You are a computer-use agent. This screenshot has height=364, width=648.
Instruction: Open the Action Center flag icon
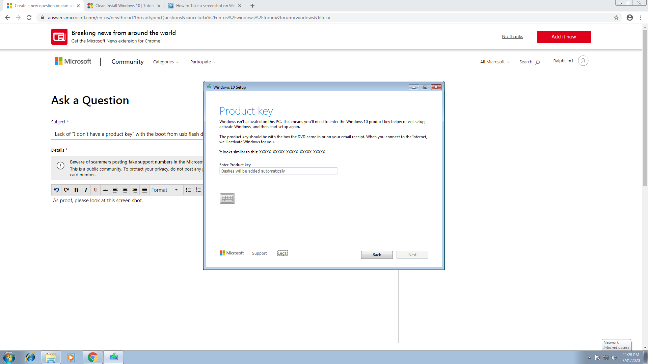[x=598, y=358]
